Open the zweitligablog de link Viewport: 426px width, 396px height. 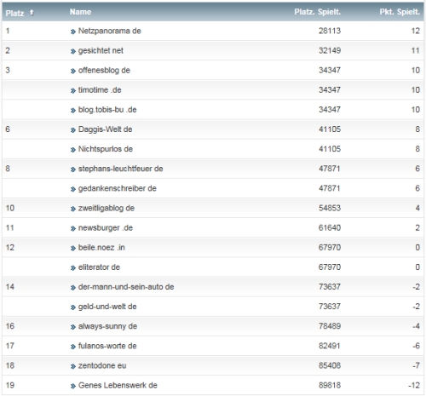106,208
